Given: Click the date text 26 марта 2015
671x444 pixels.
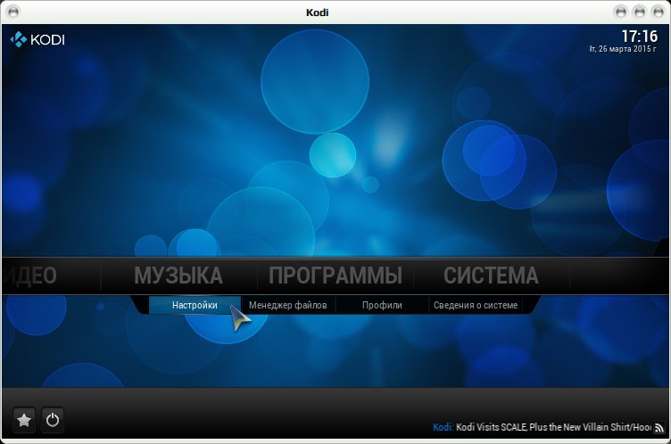Looking at the screenshot, I should [623, 49].
